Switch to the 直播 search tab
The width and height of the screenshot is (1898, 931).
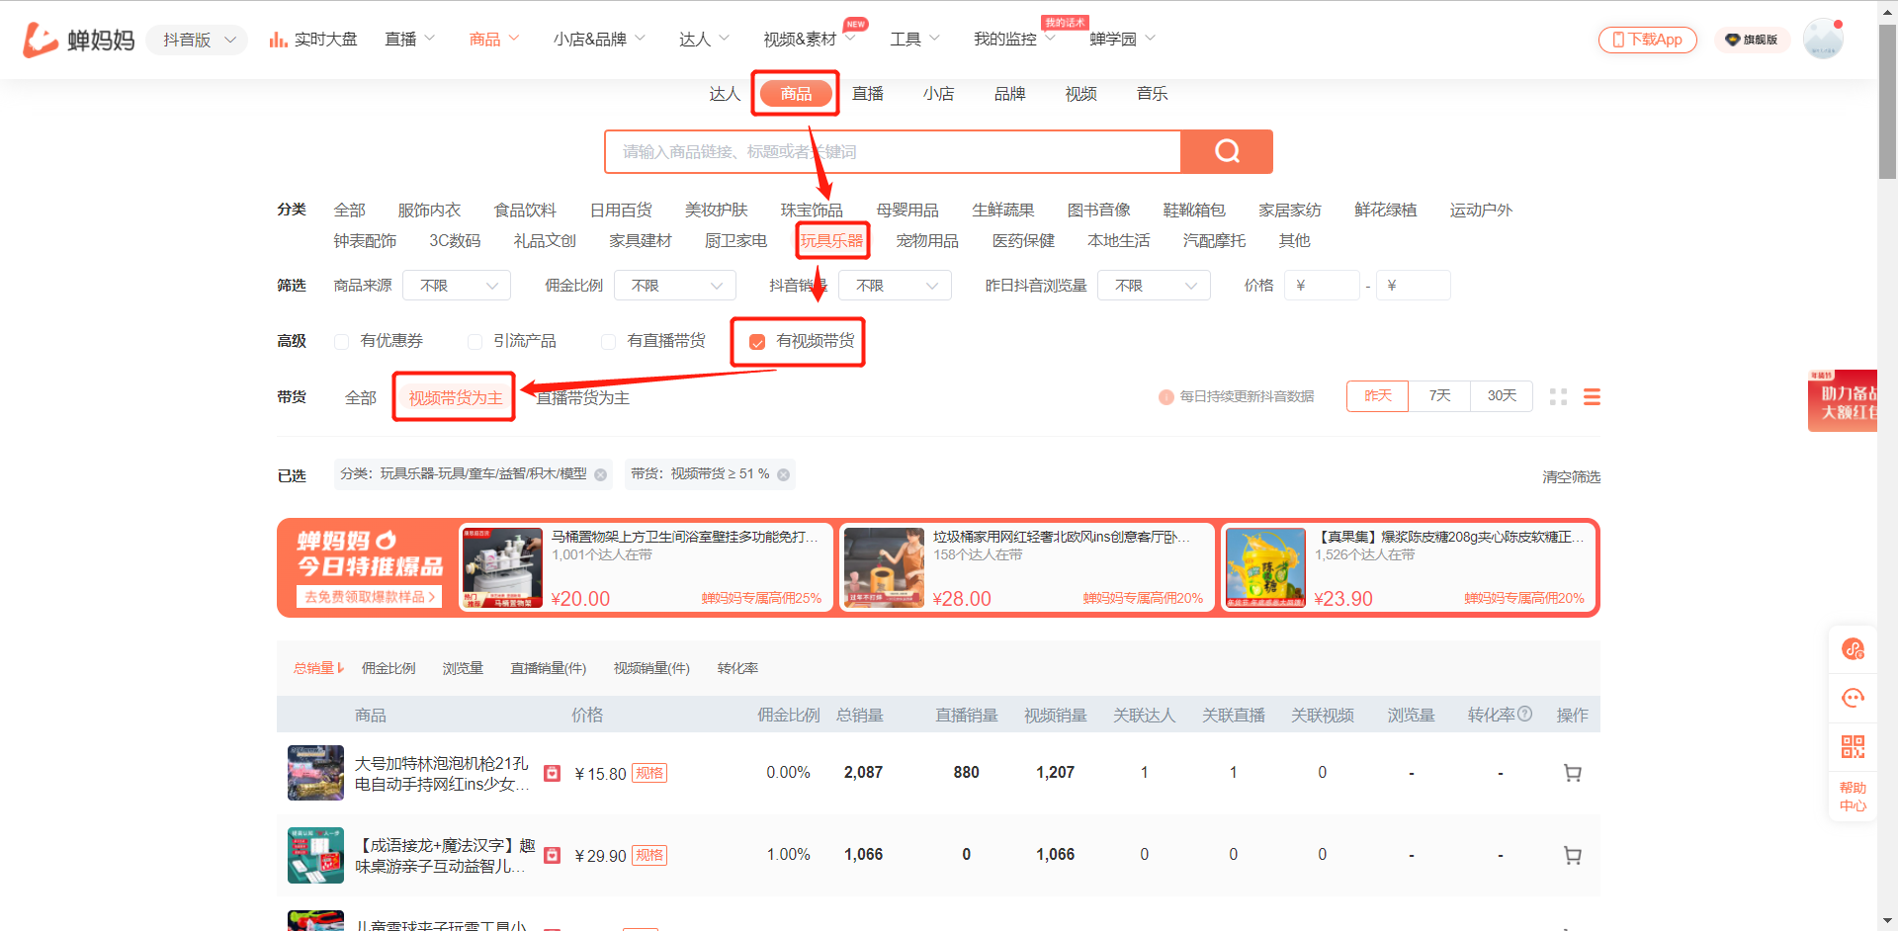868,94
